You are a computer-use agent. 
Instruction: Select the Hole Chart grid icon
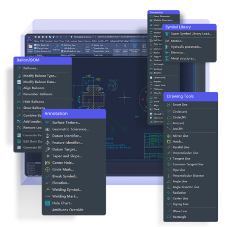point(47,203)
